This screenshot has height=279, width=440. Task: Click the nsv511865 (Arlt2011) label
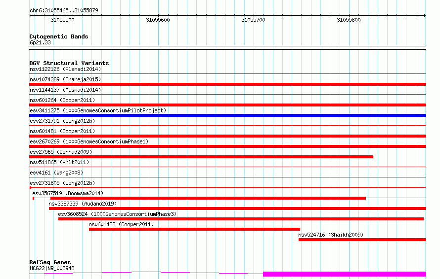pyautogui.click(x=59, y=162)
